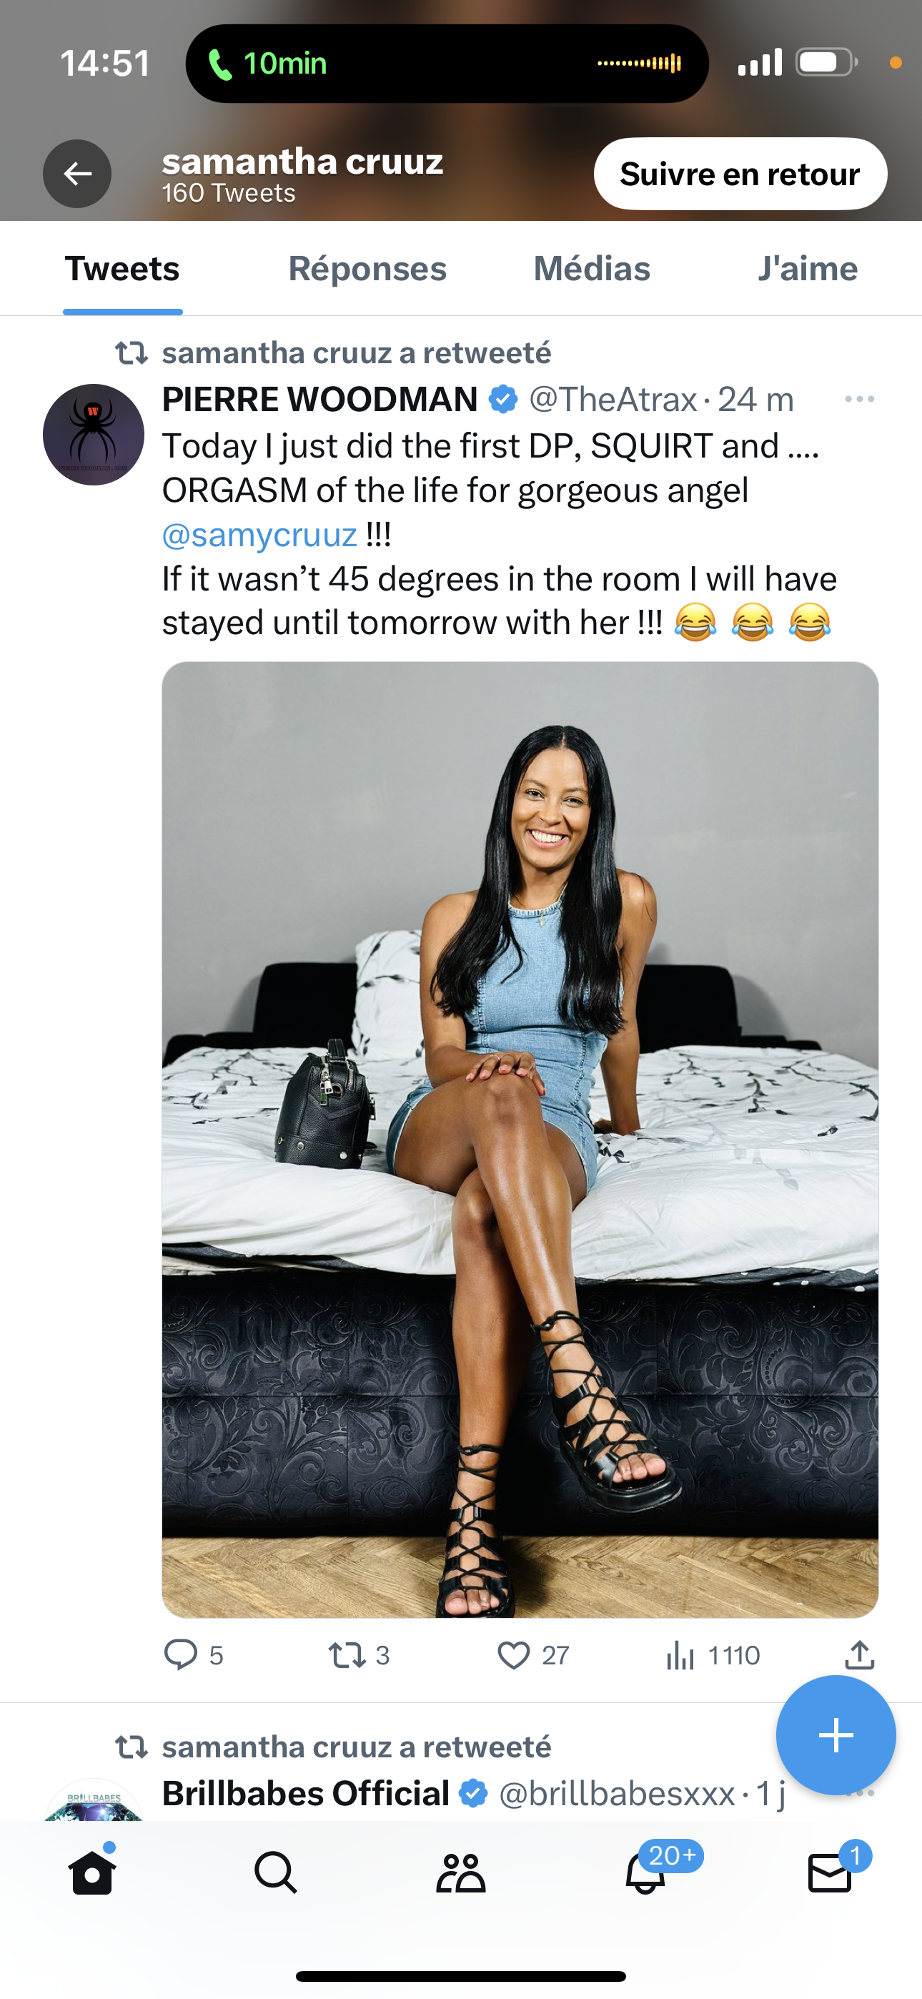
Task: Open three-dot menu on Pierre Woodman tweet
Action: pos(859,400)
